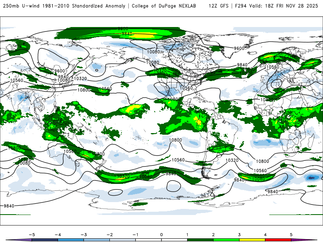Image resolution: width=323 pixels, height=242 pixels.
Task: Click the '-3' colorbar tick label
Action: coord(84,235)
